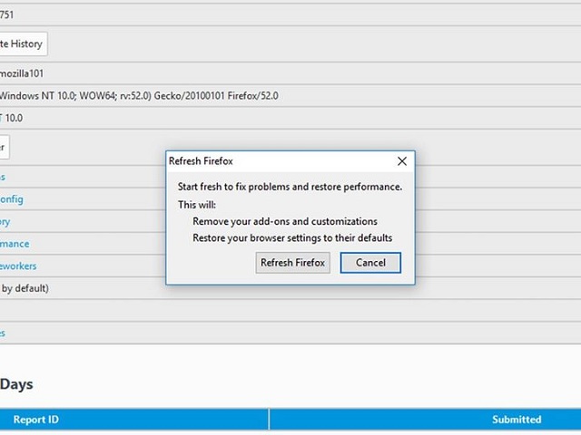Select the Gecko/20100101 Firefox/52.0 user agent text

coord(216,96)
